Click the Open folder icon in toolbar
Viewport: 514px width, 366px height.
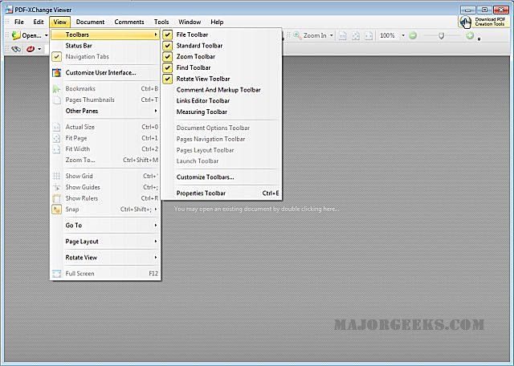16,35
